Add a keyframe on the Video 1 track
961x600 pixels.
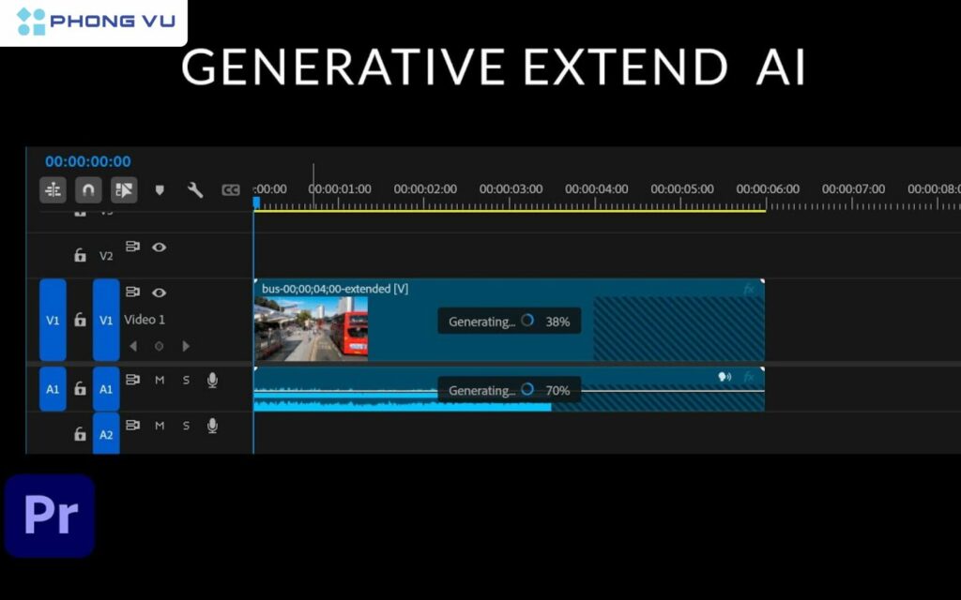159,345
